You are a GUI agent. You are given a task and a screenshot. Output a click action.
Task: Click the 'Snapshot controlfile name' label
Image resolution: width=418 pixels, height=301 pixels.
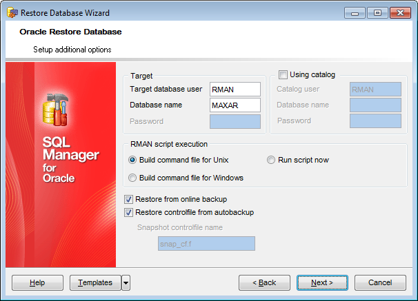click(180, 227)
